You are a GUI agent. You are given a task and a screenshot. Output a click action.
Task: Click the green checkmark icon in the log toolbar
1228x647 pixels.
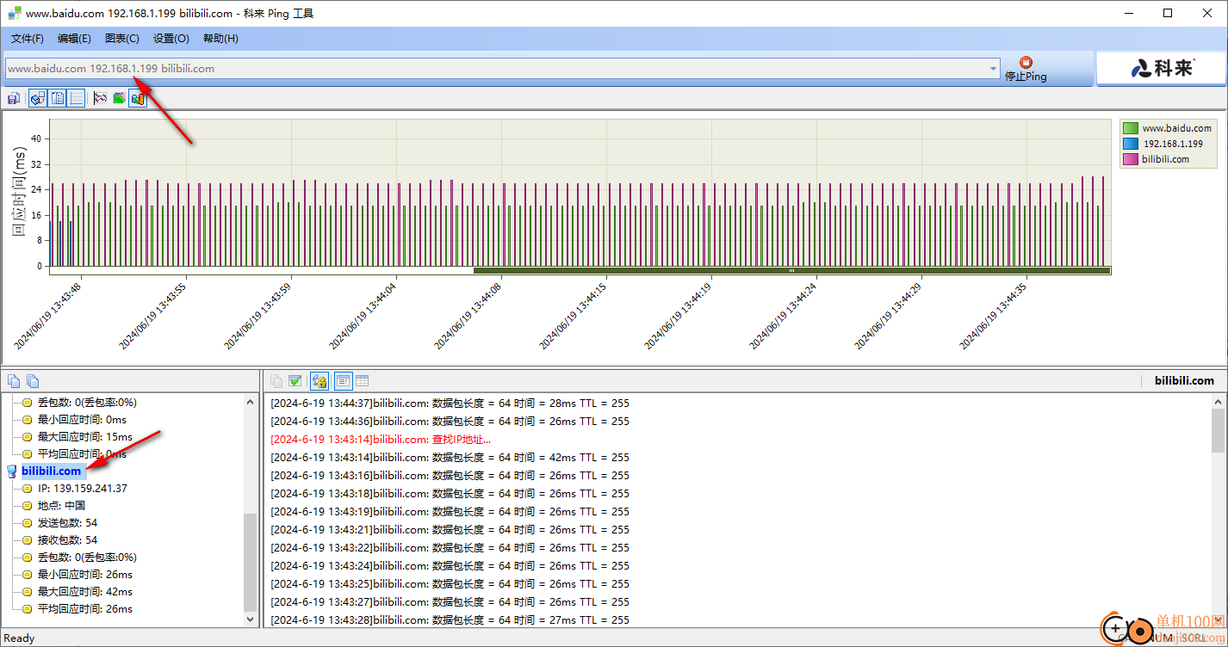tap(295, 381)
